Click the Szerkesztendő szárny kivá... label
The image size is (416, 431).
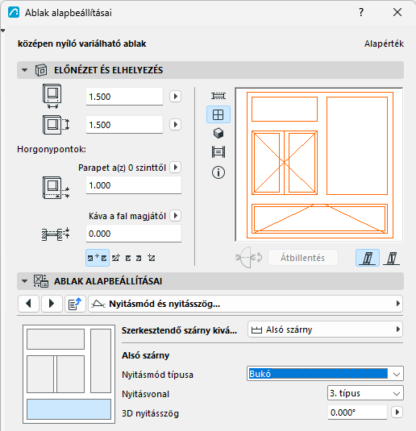tap(180, 330)
